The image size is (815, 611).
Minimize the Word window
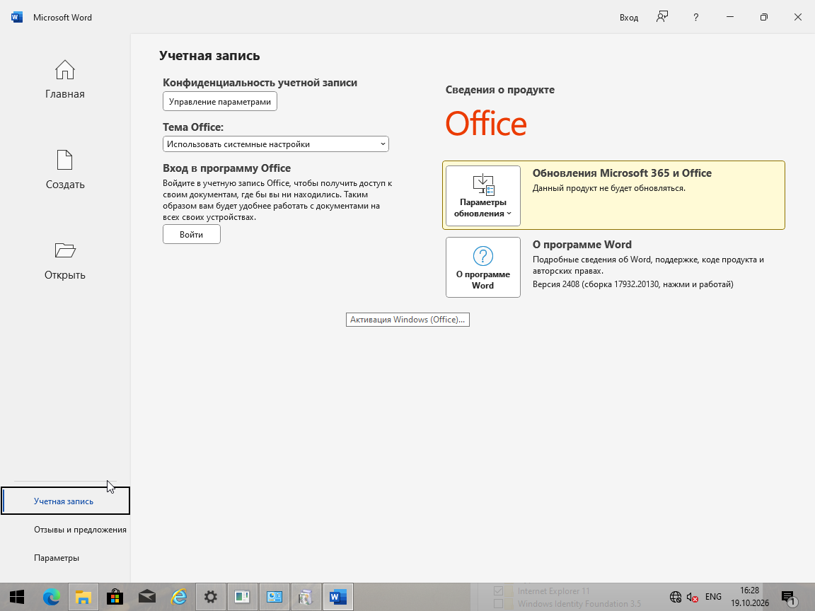click(730, 17)
